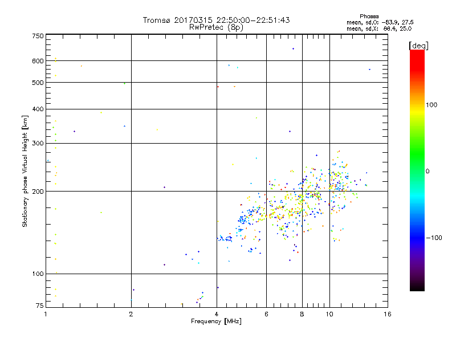Click the colorbar tick label '100'

(431, 105)
